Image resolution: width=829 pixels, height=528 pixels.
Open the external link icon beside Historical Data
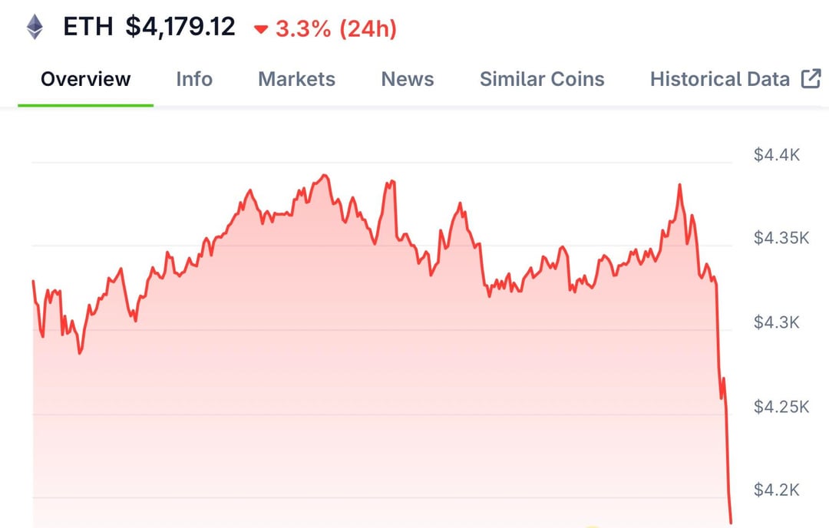click(x=811, y=78)
